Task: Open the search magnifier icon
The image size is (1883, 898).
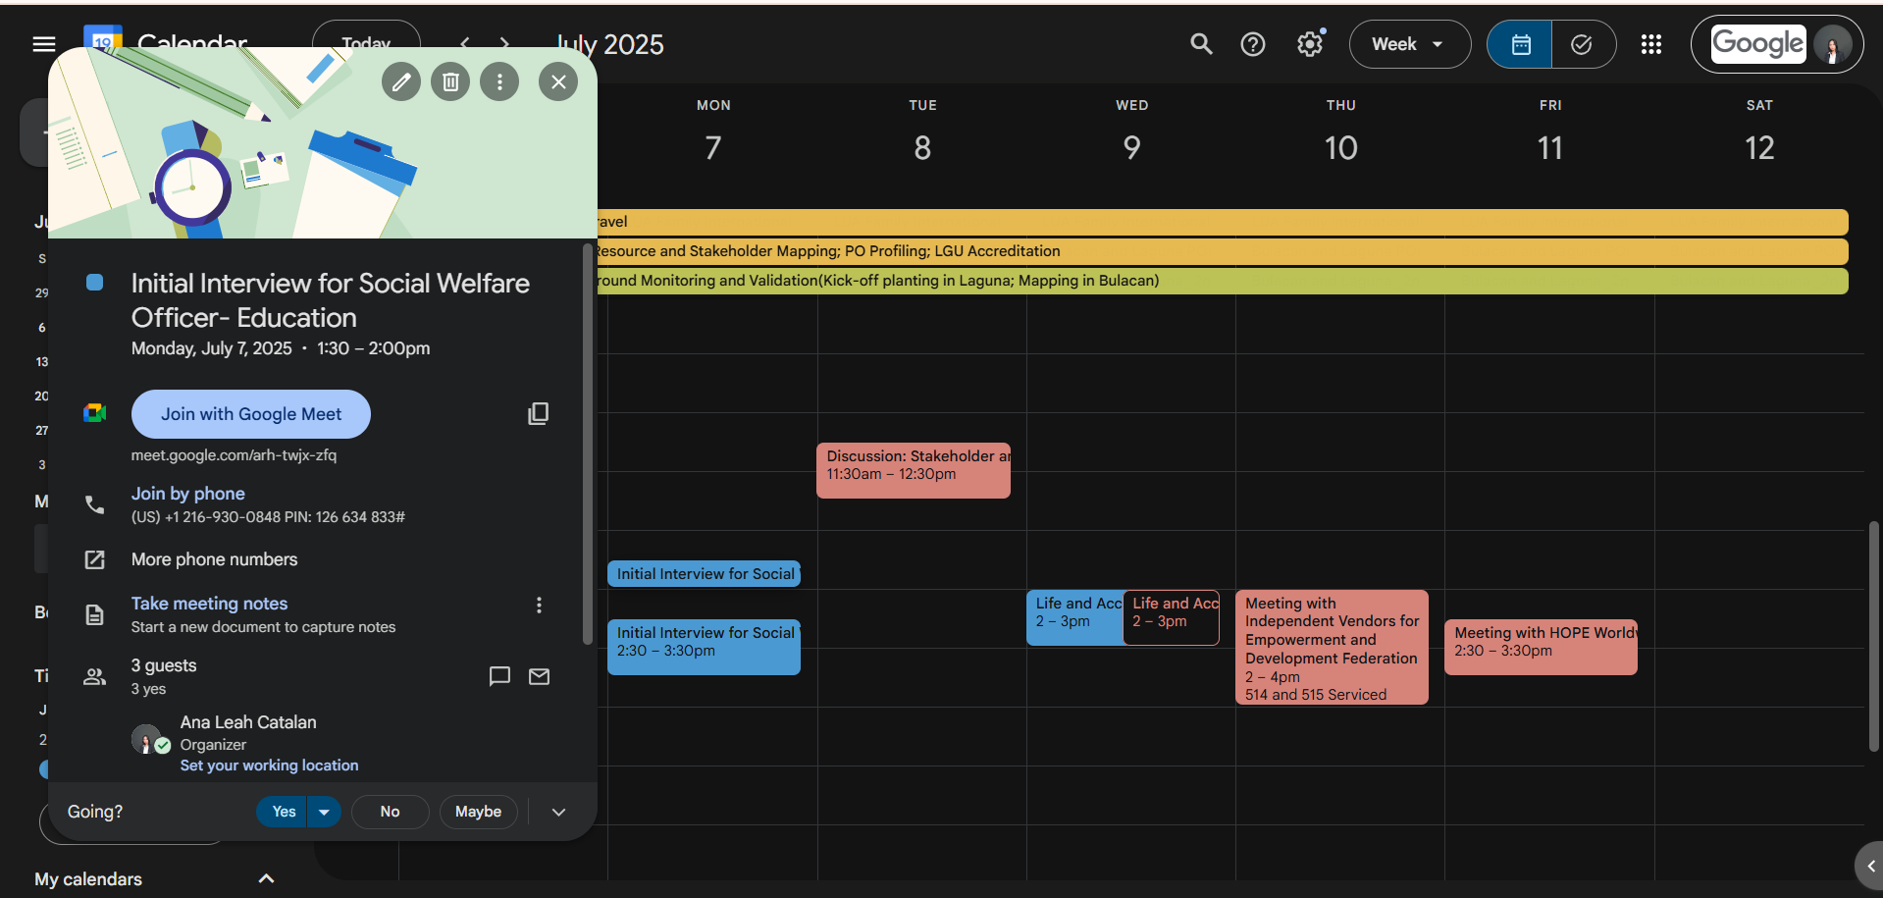Action: pyautogui.click(x=1201, y=44)
